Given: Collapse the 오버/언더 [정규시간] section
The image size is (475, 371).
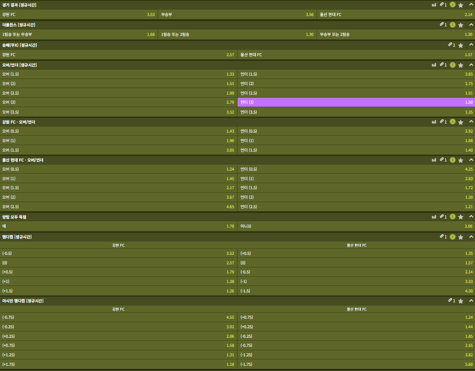Looking at the screenshot, I should click(471, 65).
